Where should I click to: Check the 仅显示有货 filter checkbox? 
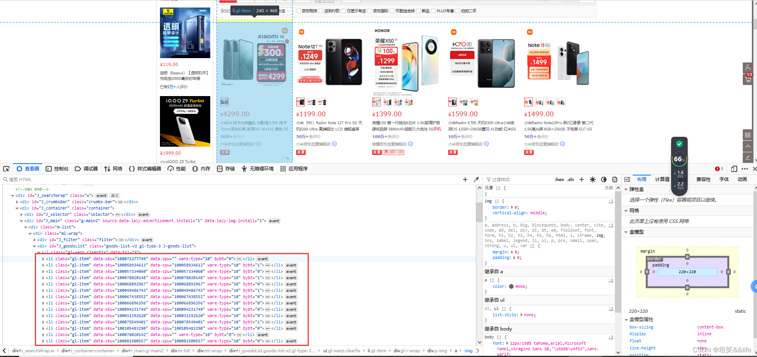(344, 11)
